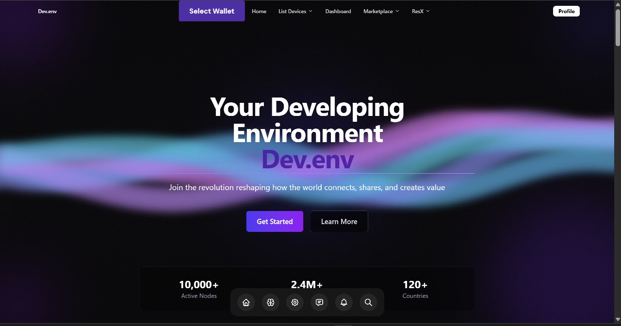The height and width of the screenshot is (326, 621).
Task: Click the "Join the revolution" tagline text
Action: tap(307, 187)
